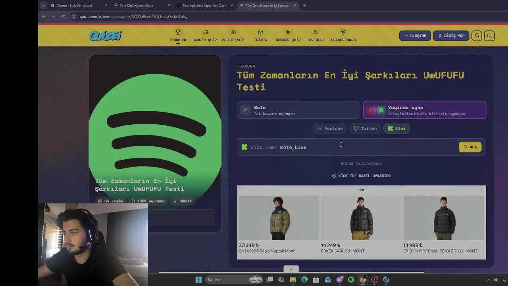Click the 53 seçim badge
This screenshot has width=508, height=286.
pyautogui.click(x=110, y=201)
